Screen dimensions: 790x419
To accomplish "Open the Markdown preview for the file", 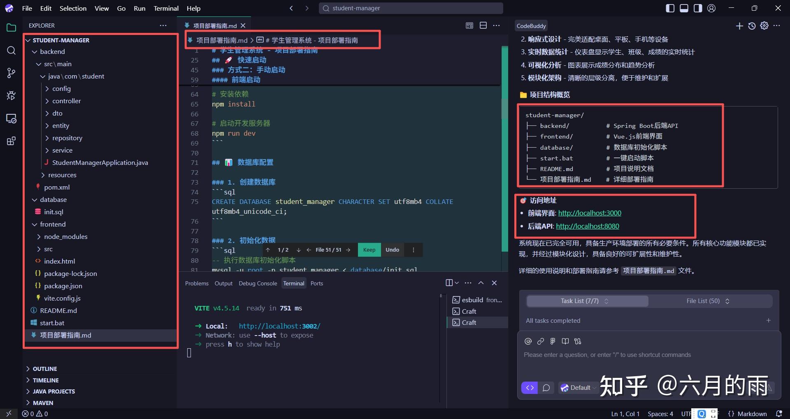I will click(x=469, y=25).
